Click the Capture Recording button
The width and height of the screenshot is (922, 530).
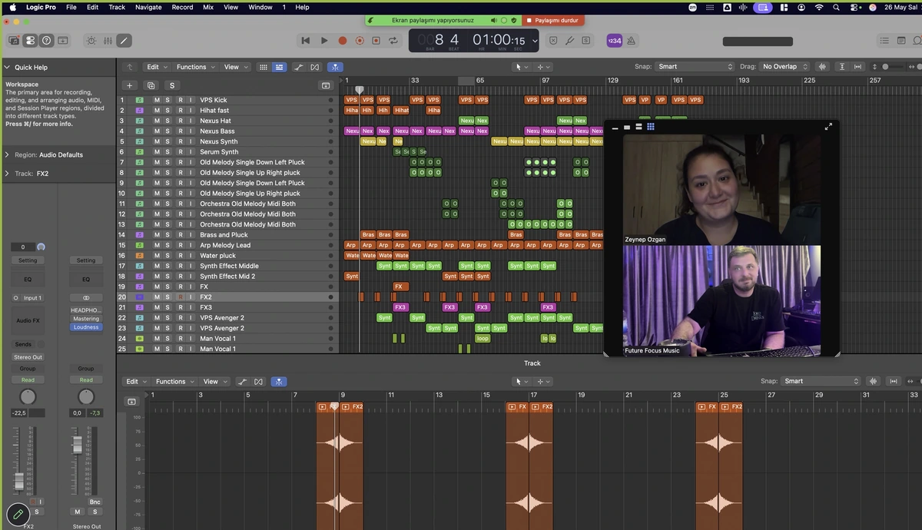[360, 41]
